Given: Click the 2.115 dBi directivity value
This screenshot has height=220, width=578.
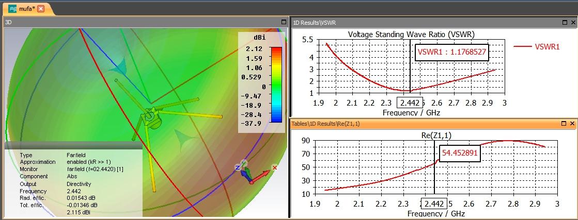Looking at the screenshot, I should tap(79, 212).
